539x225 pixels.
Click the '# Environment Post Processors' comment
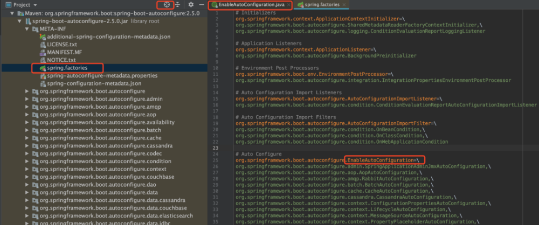click(277, 68)
